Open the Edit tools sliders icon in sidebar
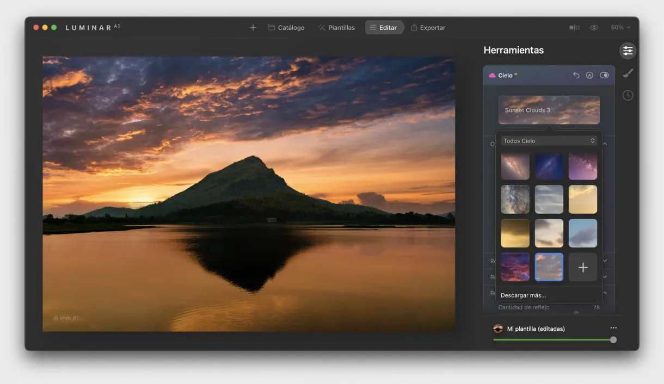 (628, 51)
